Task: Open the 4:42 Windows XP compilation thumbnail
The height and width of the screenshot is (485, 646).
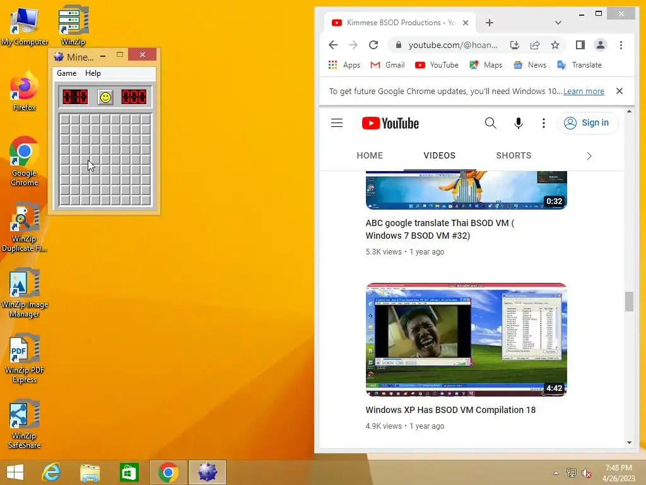Action: tap(466, 340)
